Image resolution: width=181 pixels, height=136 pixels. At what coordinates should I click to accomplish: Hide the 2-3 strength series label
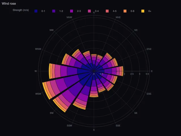(79, 11)
